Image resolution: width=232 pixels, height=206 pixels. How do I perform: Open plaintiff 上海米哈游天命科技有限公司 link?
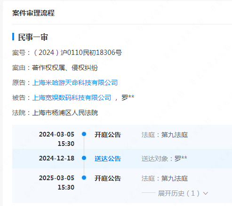75,83
